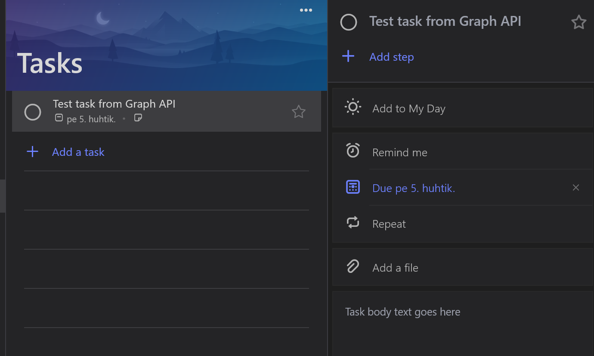The image size is (594, 356).
Task: Click the paperclip attachment icon
Action: point(353,267)
